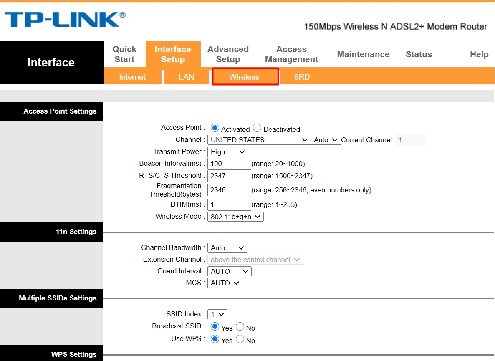The width and height of the screenshot is (495, 361).
Task: Click the RTS/CTS Threshold input field
Action: tap(229, 176)
